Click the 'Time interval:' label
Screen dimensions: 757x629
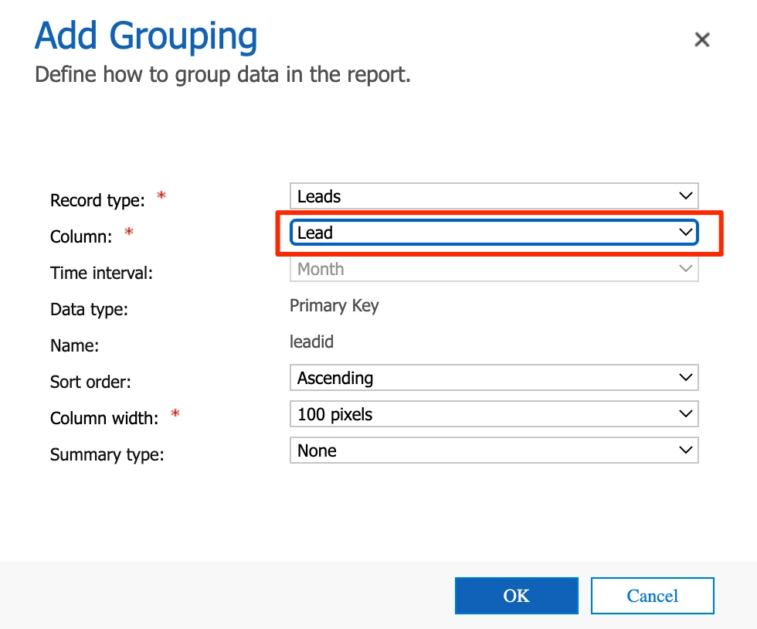[x=101, y=273]
